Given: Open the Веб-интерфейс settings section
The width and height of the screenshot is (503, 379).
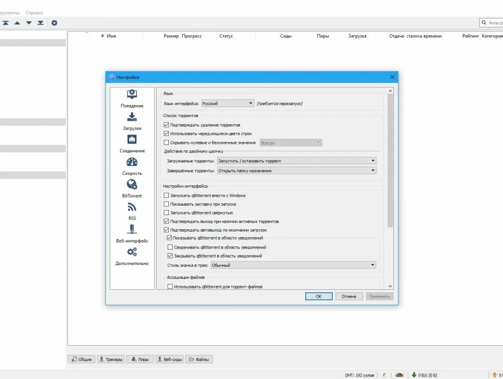Looking at the screenshot, I should click(x=132, y=234).
